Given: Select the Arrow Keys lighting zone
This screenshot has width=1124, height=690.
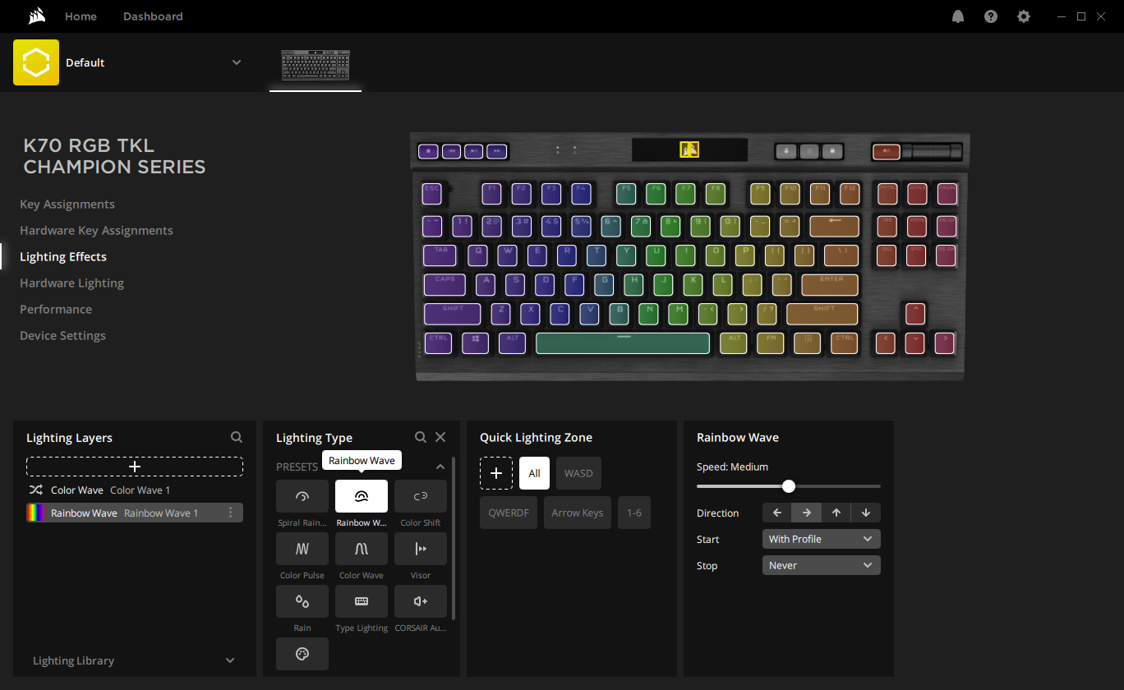Looking at the screenshot, I should (x=578, y=513).
